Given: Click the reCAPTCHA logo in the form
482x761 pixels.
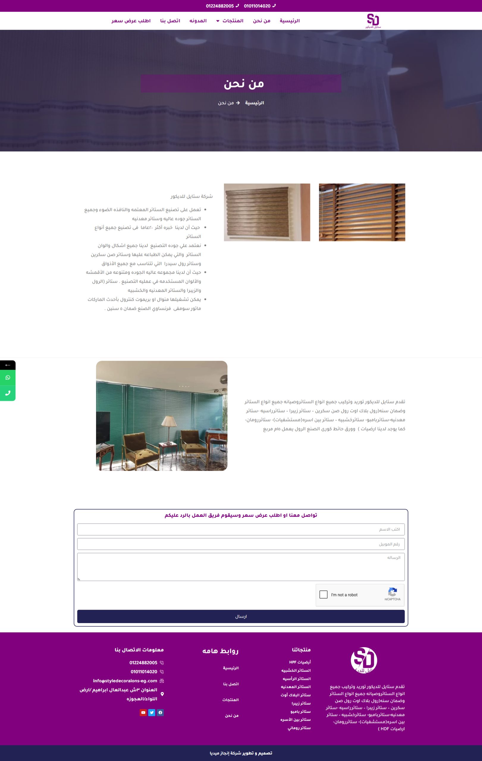Looking at the screenshot, I should click(x=392, y=592).
